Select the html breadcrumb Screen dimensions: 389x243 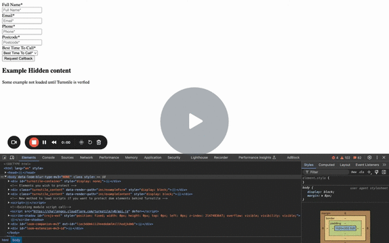pyautogui.click(x=5, y=240)
